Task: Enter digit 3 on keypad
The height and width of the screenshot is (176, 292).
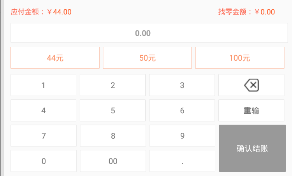Action: pyautogui.click(x=182, y=85)
